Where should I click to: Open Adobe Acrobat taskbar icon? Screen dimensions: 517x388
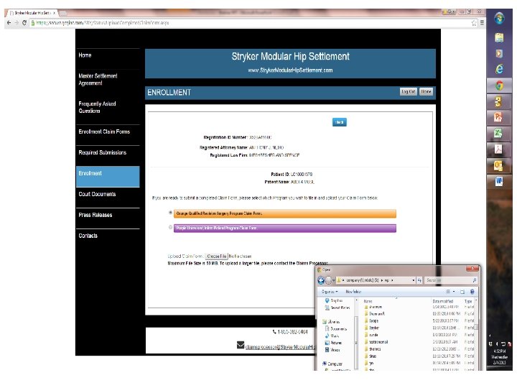tap(498, 149)
